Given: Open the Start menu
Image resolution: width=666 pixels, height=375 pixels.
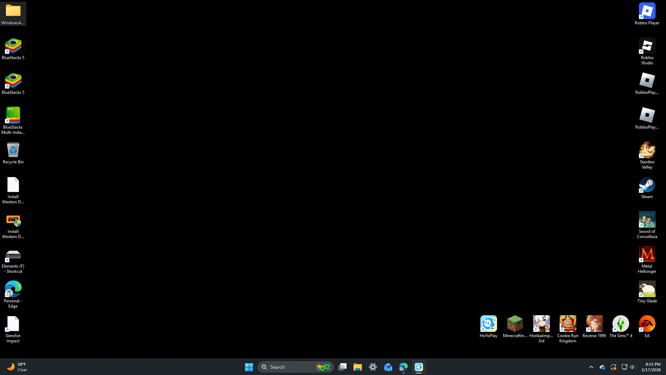Looking at the screenshot, I should click(249, 367).
